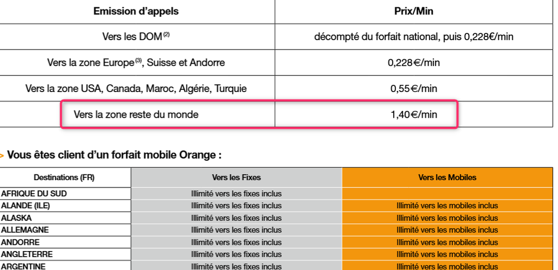Screen dimensions: 558x270
Task: Click 'Vous êtes client d'un forfait mobile Orange' heading
Action: click(115, 155)
